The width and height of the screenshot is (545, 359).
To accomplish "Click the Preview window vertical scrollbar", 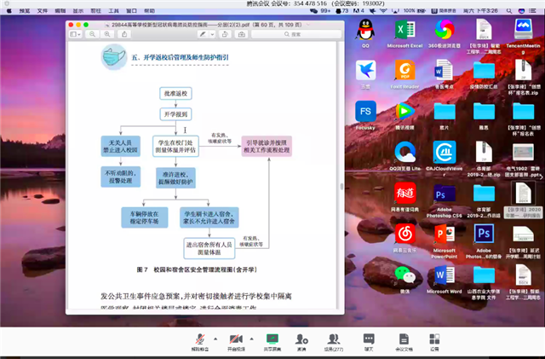I will click(341, 186).
